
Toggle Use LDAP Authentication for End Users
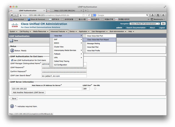click(x=12, y=60)
